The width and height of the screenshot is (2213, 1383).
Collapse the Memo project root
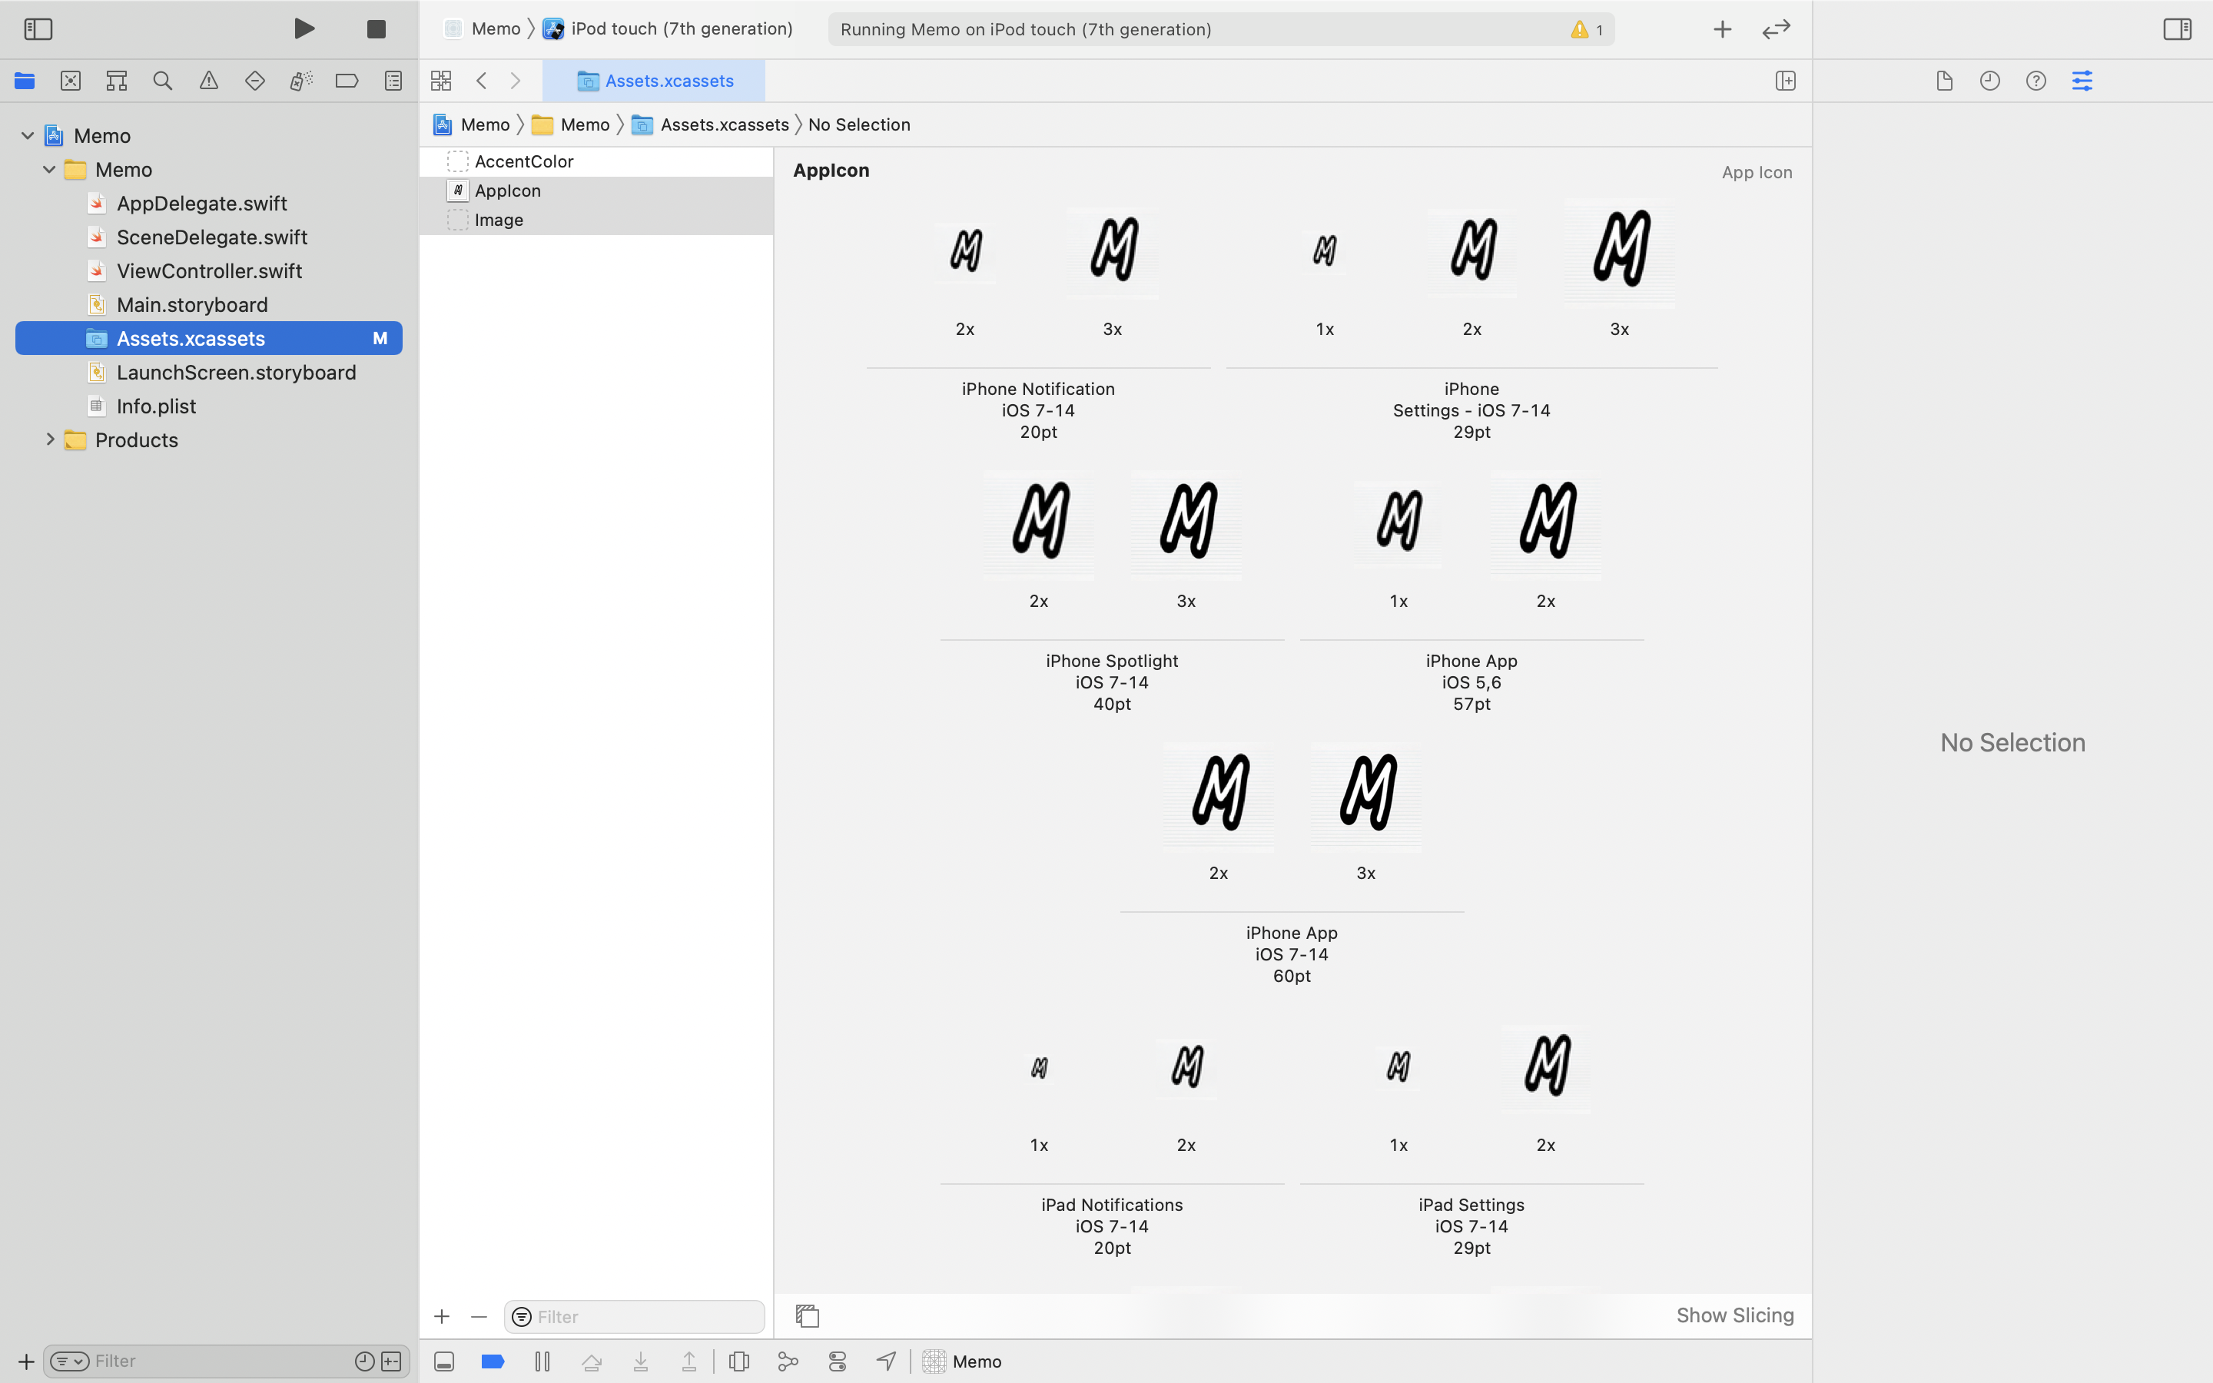[28, 135]
